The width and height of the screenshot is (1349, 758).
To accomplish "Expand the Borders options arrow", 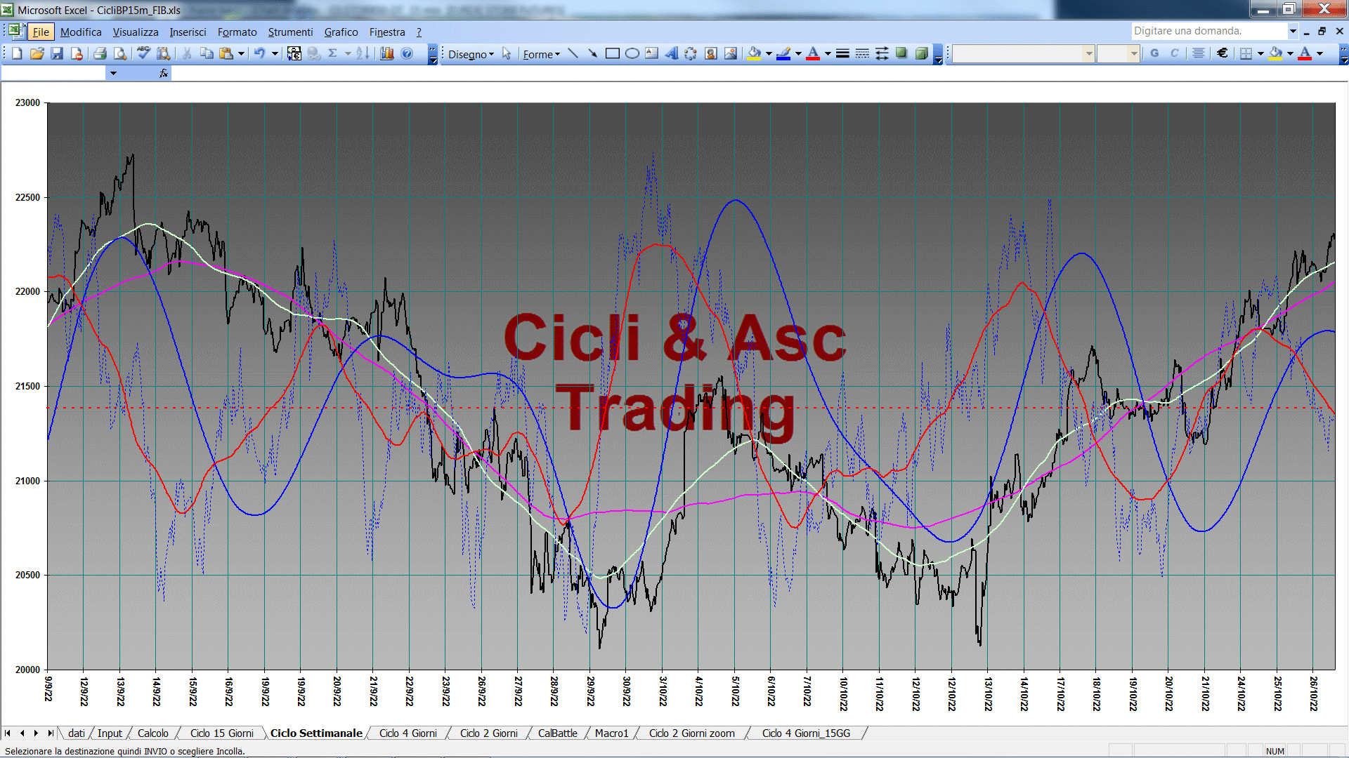I will [1260, 53].
